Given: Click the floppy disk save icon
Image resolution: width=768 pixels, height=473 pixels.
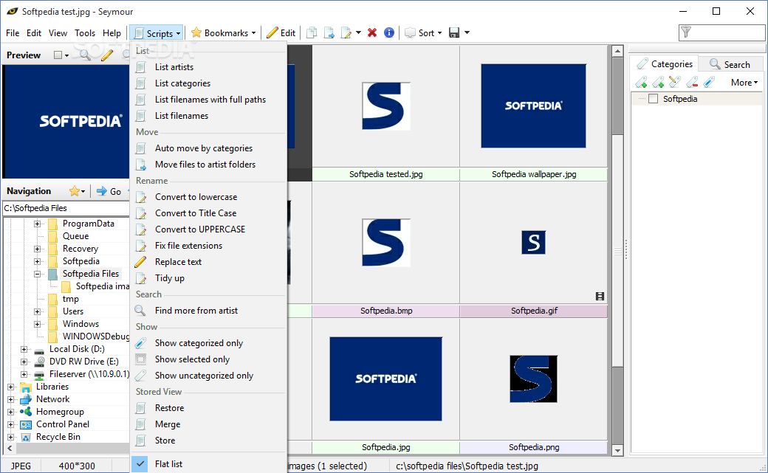Looking at the screenshot, I should point(454,32).
